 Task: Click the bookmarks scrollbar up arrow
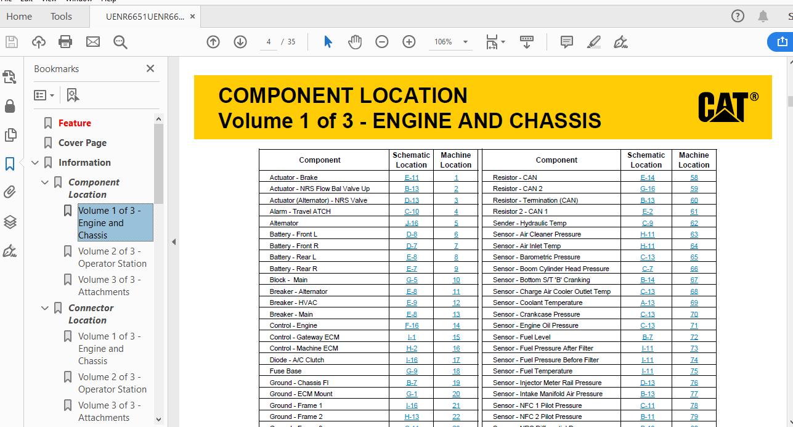[158, 119]
